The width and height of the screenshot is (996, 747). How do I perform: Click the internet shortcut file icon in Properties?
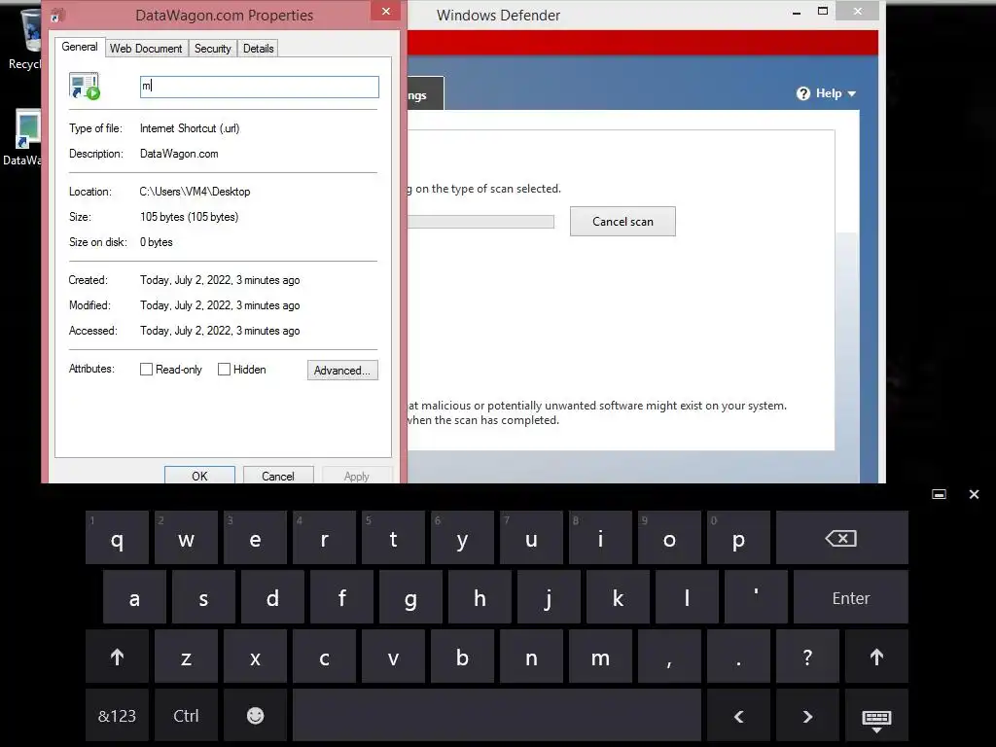tap(85, 87)
